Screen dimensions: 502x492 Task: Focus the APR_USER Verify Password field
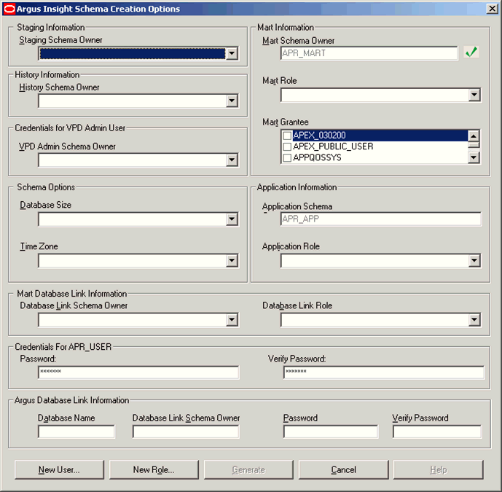384,372
